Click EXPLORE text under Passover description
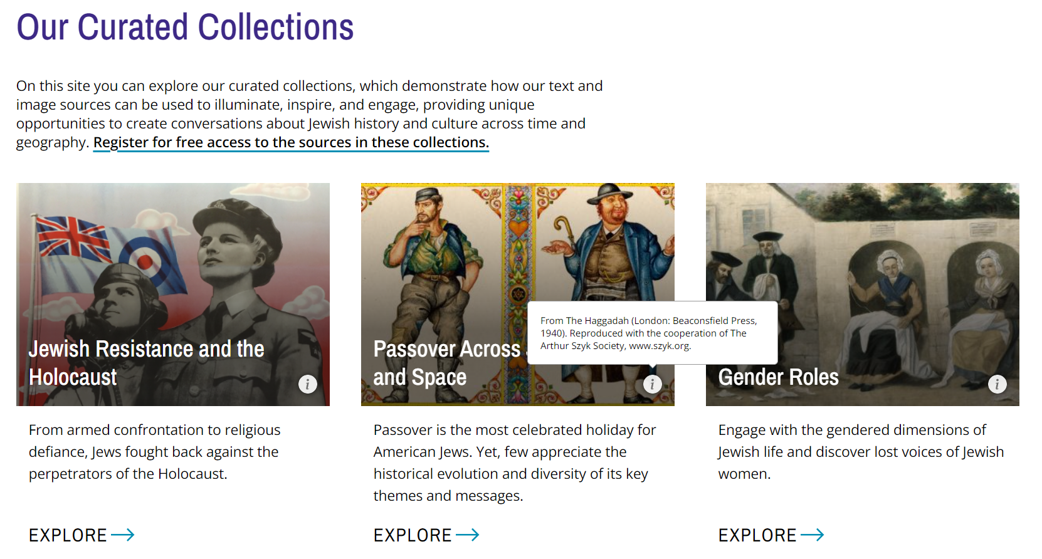The height and width of the screenshot is (559, 1042). pos(413,535)
